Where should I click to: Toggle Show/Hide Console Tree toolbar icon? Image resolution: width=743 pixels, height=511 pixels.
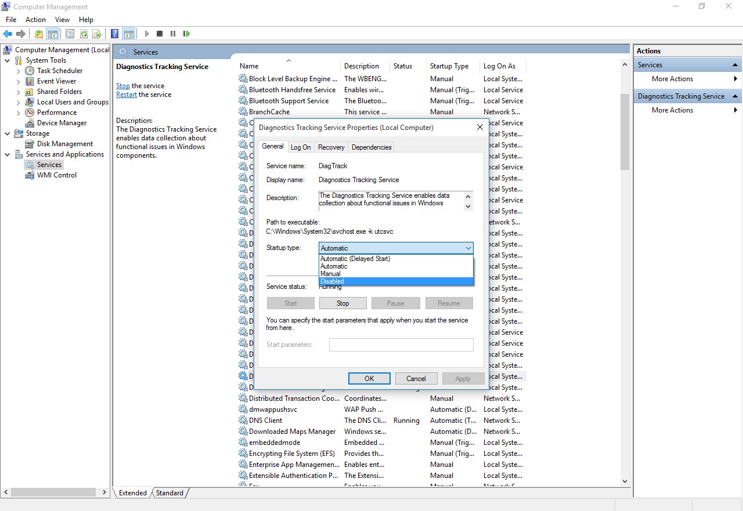click(53, 34)
